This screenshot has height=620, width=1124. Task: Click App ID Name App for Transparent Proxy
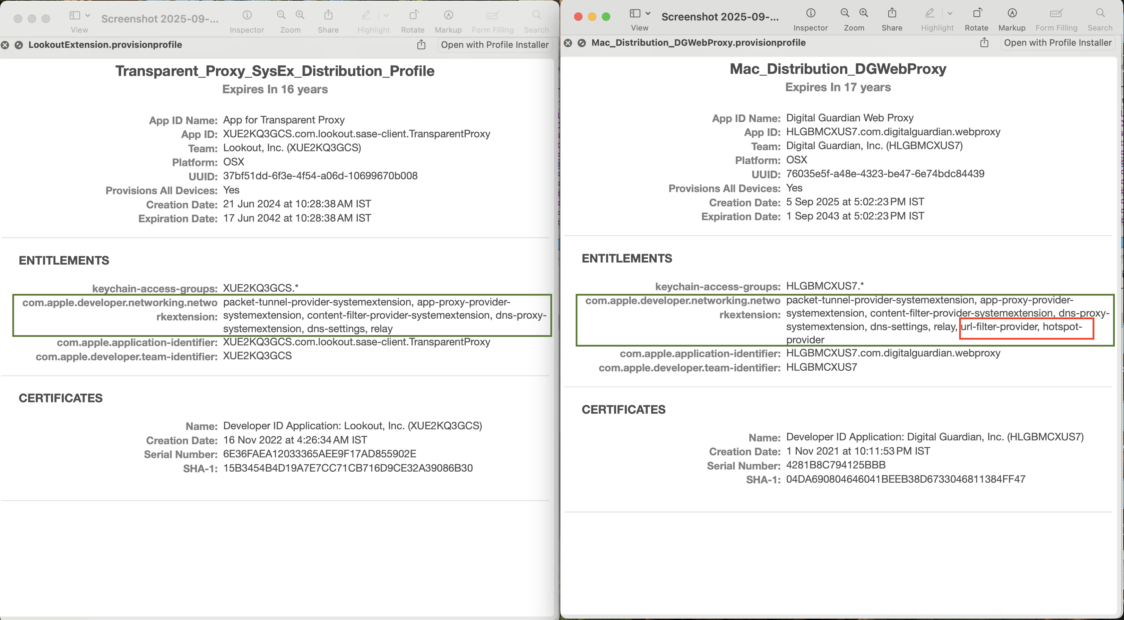coord(284,120)
